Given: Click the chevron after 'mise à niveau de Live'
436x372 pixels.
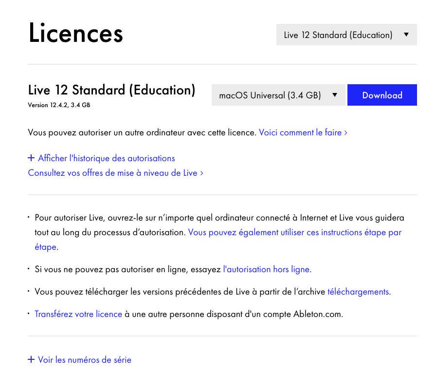Looking at the screenshot, I should tap(202, 173).
